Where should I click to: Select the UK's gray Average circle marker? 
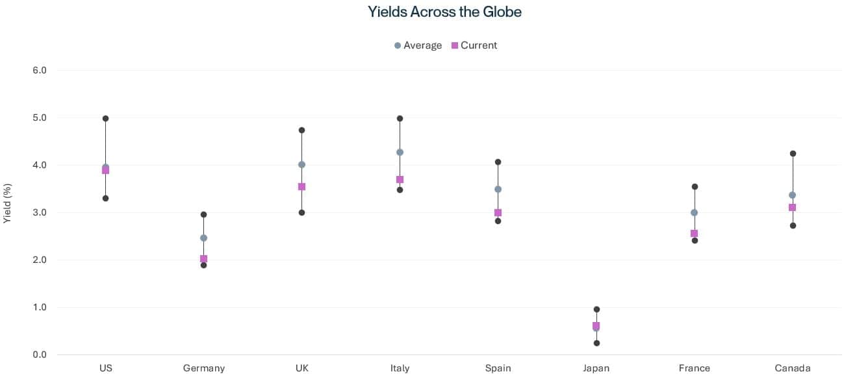[x=301, y=164]
